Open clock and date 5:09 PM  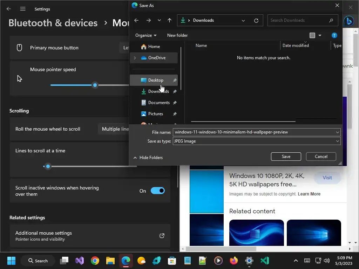[344, 261]
